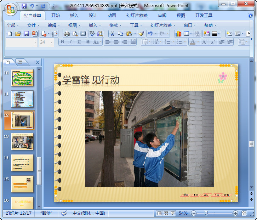This screenshot has height=220, width=257.
Task: Open the 工具 dropdown menu
Action: [136, 26]
